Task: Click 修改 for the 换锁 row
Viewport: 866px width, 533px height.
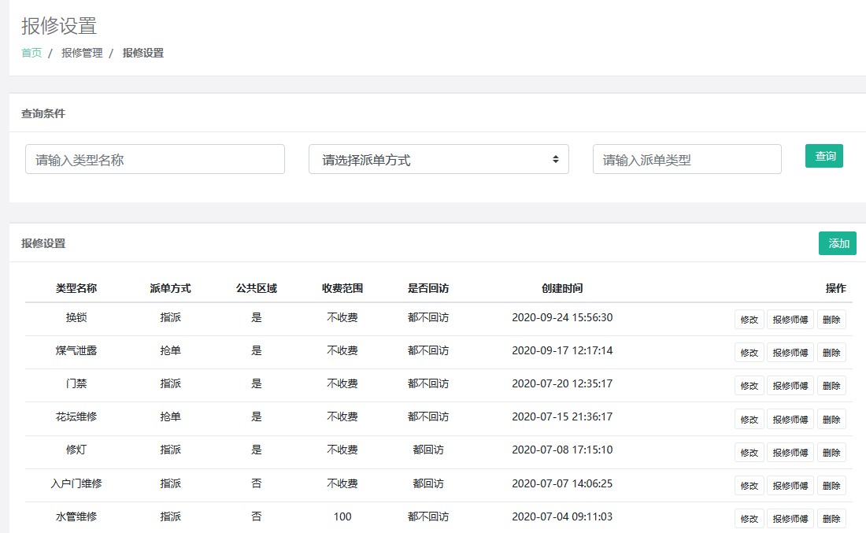Action: pos(749,320)
